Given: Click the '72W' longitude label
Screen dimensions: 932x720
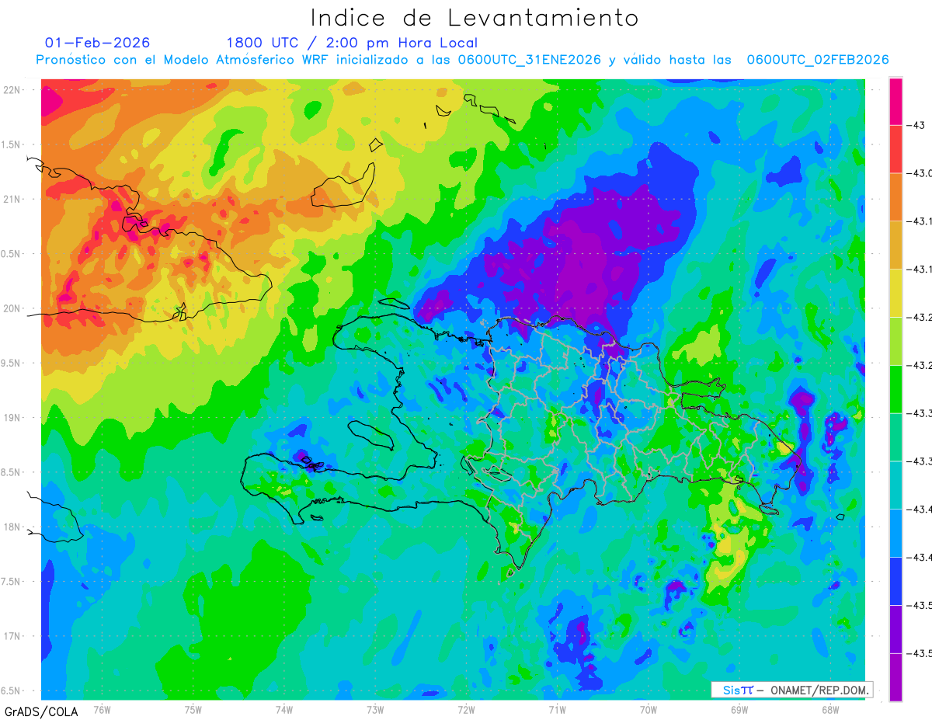Looking at the screenshot, I should (466, 709).
